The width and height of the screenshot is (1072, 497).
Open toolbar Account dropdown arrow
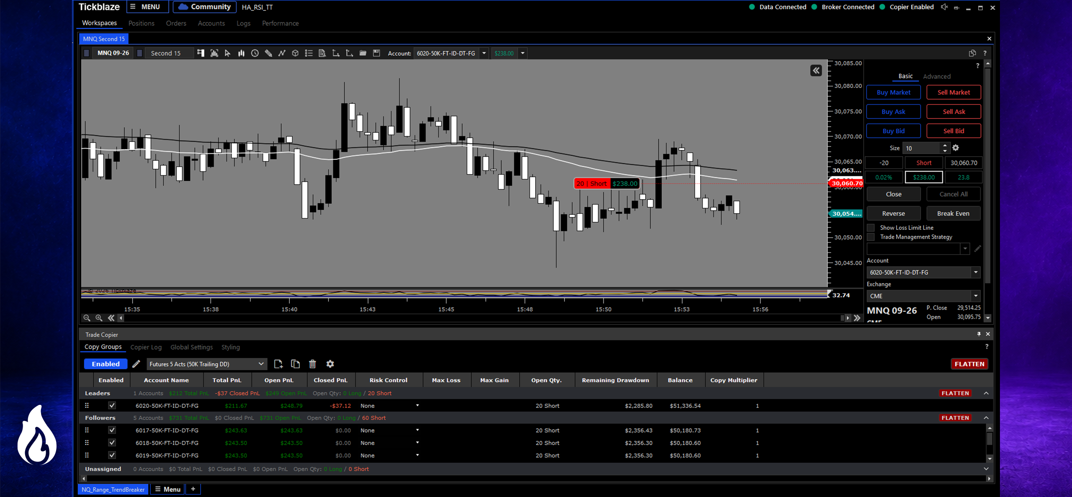pyautogui.click(x=484, y=53)
